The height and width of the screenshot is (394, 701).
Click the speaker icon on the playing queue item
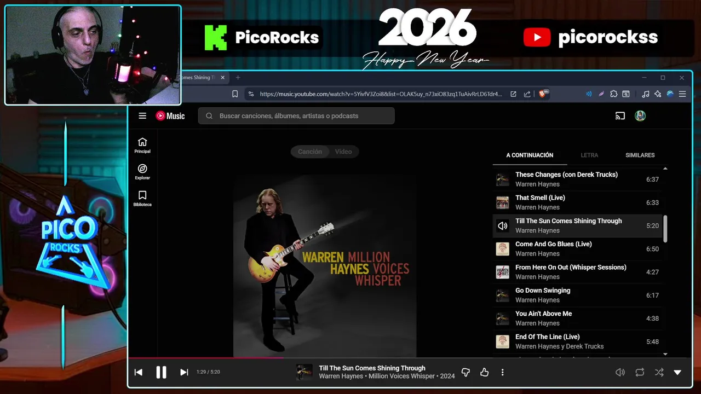point(502,225)
